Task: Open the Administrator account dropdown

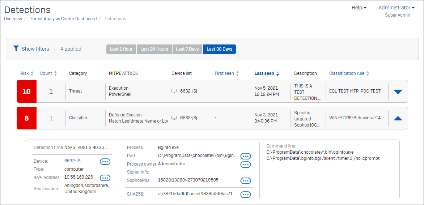Action: [396, 8]
